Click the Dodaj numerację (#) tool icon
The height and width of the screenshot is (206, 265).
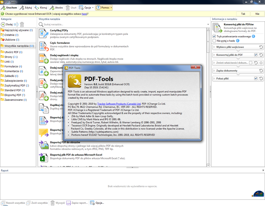click(x=44, y=71)
